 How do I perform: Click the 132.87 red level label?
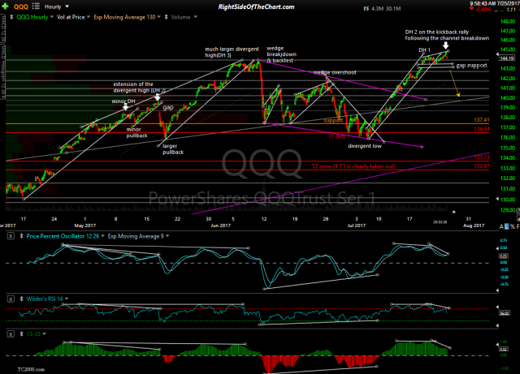coord(482,166)
